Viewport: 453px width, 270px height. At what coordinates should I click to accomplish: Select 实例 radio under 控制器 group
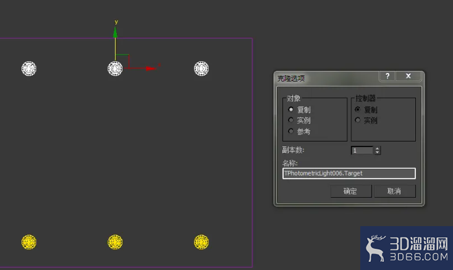(358, 120)
